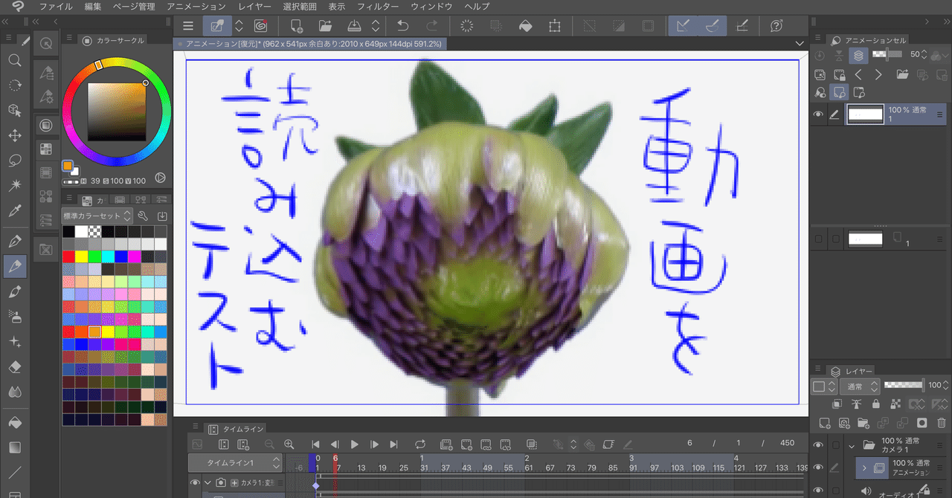This screenshot has height=498, width=952.
Task: Play the animation with the play button
Action: (354, 444)
